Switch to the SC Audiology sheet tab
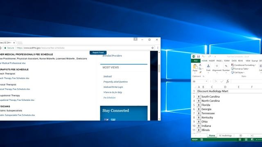The image size is (262, 147). click(x=225, y=136)
